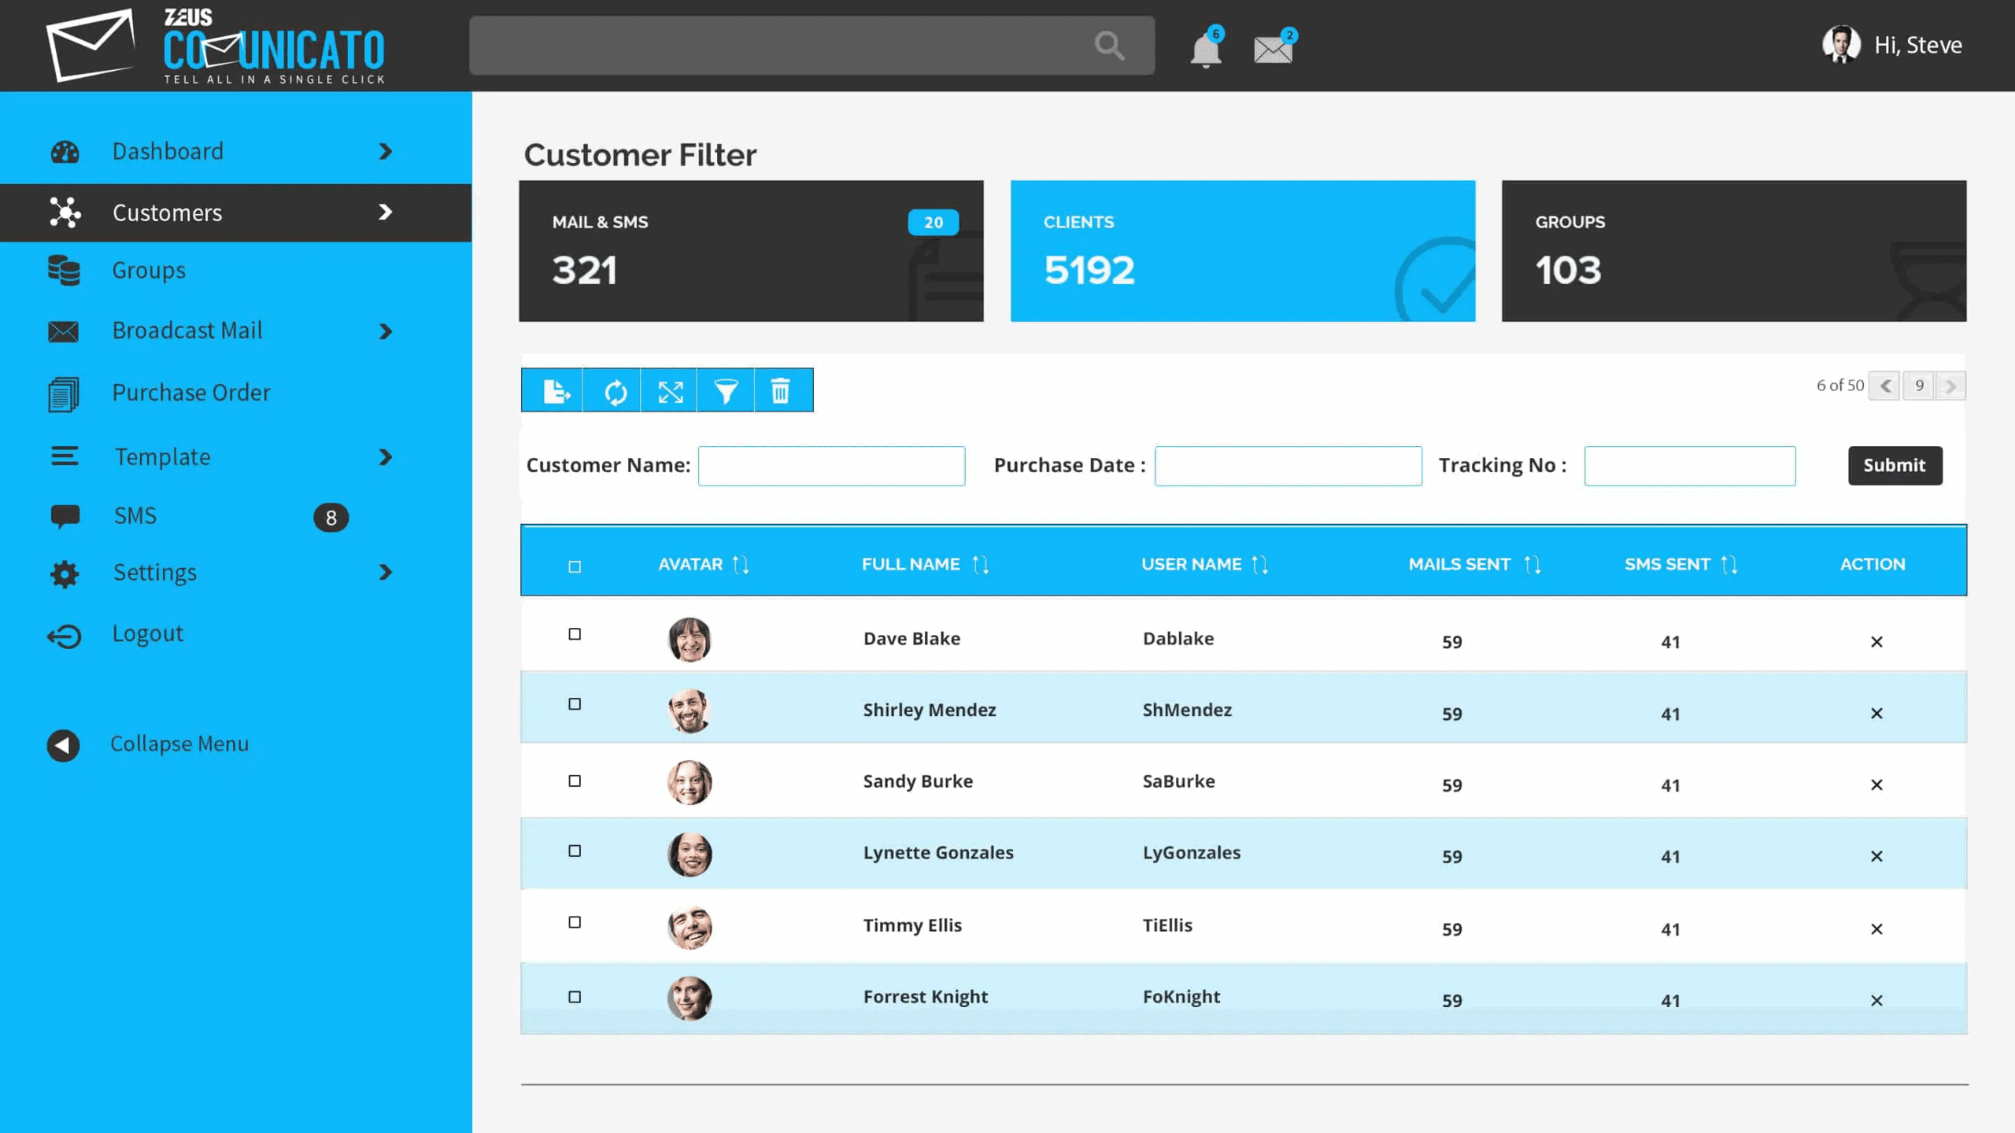Click the Customer Name input field
2015x1133 pixels.
(831, 466)
